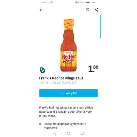Tap the battery status icon

coord(88,2)
